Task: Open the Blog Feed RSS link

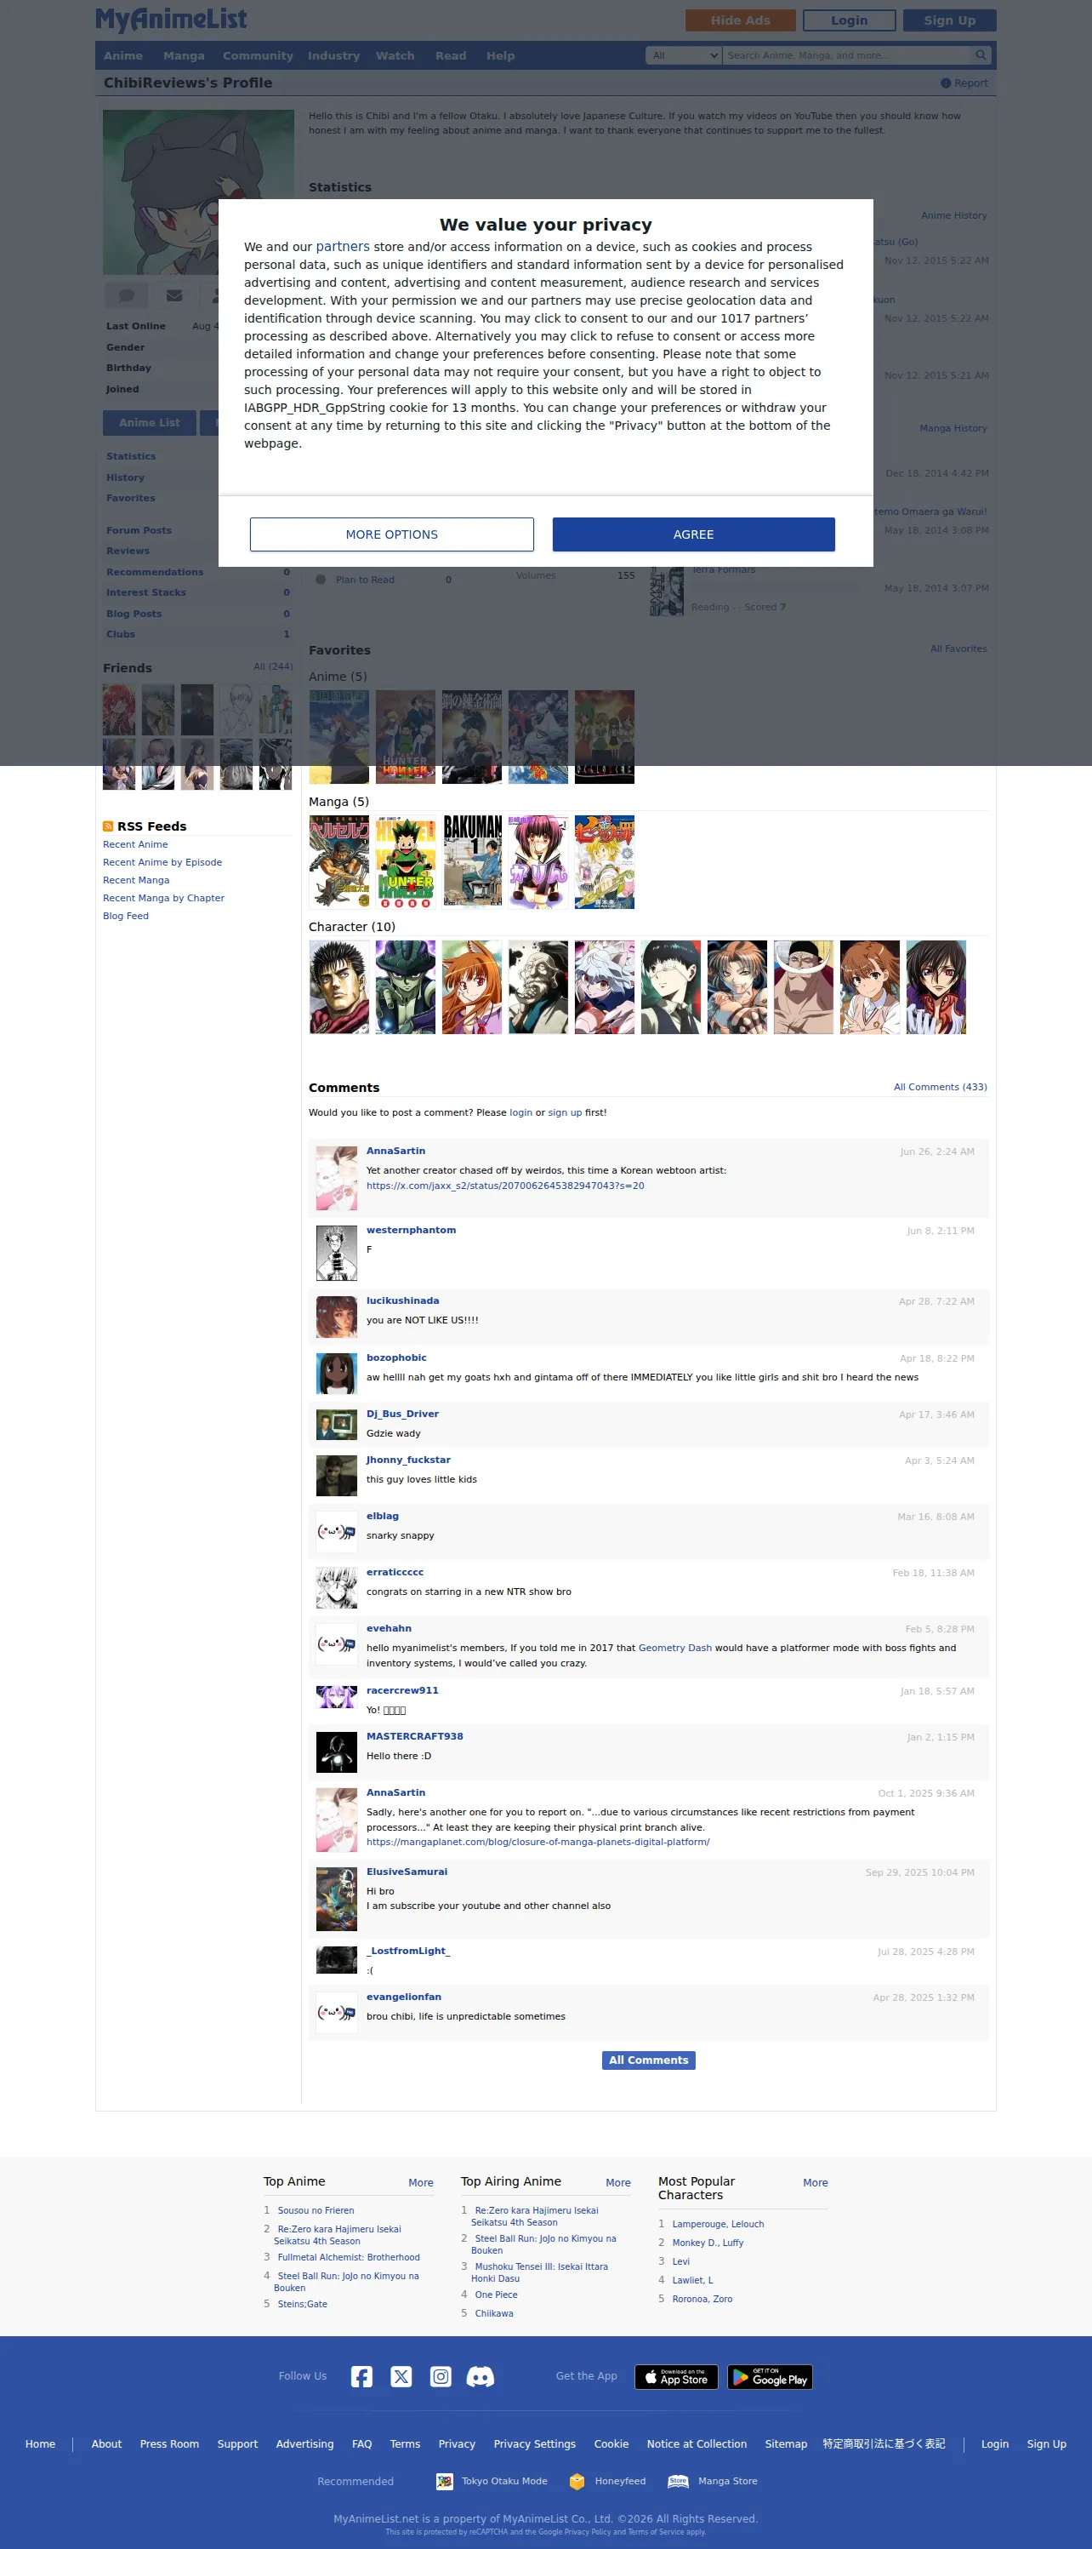Action: pyautogui.click(x=126, y=915)
